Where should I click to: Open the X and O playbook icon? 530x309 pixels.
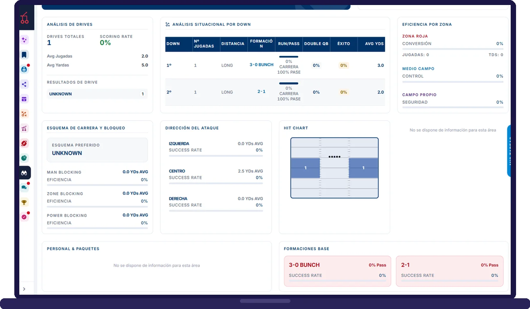coord(24,114)
